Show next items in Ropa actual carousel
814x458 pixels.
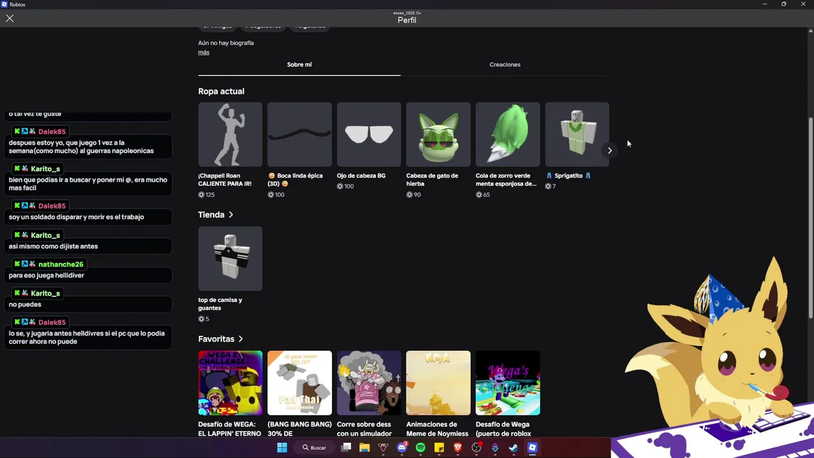609,151
